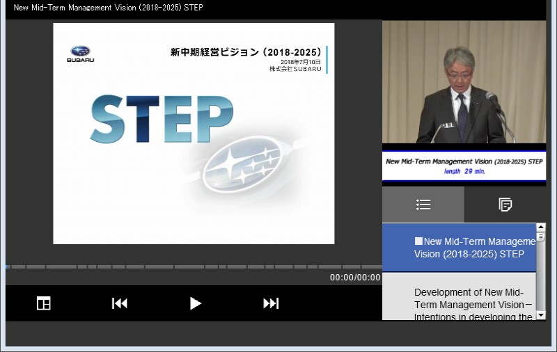Screen dimensions: 557x352
Task: Jump to the previous chapter
Action: click(119, 303)
